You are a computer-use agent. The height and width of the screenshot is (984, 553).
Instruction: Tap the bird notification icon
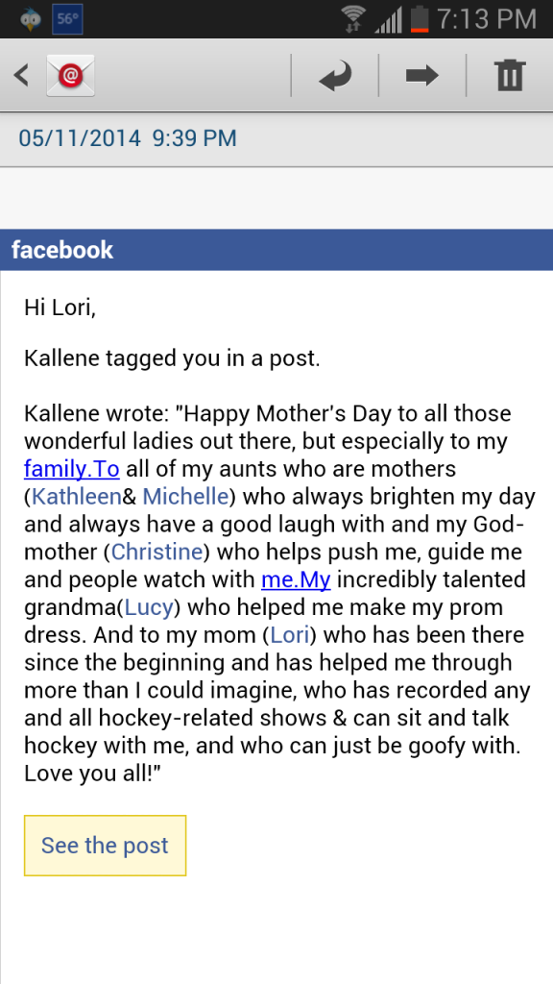point(28,19)
